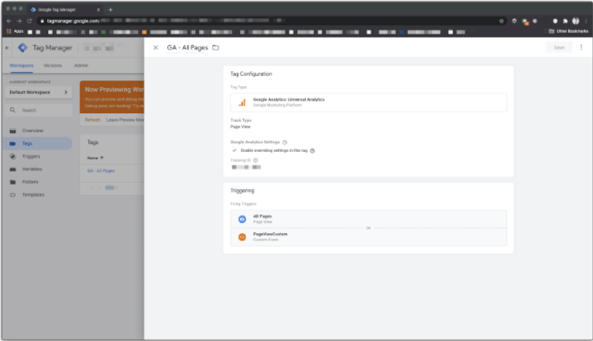Click the Tags label icon in sidebar

pyautogui.click(x=13, y=144)
